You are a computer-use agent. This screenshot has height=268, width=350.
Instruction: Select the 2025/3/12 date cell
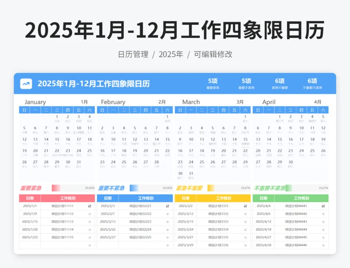pyautogui.click(x=185, y=214)
